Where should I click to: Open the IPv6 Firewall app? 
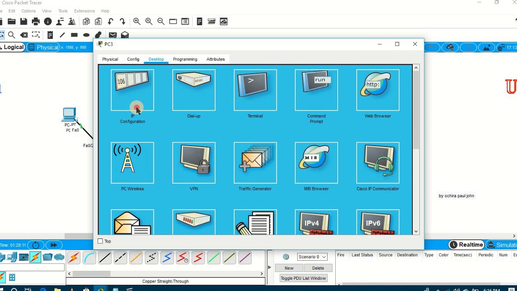click(x=378, y=222)
